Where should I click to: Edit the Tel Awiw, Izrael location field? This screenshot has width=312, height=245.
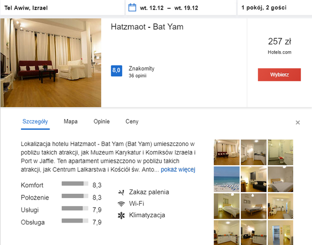[62, 8]
